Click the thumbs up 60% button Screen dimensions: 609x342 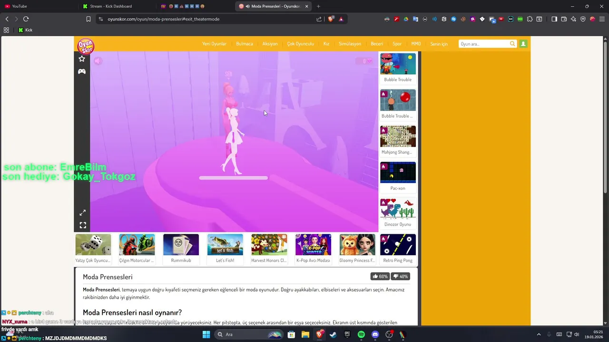tap(380, 276)
